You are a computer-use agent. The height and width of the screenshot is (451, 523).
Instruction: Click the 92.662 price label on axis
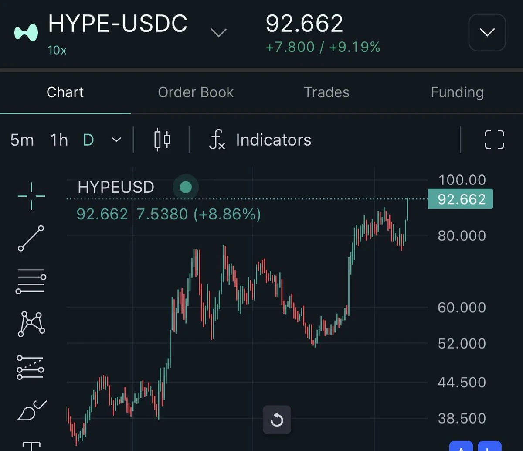coord(461,199)
